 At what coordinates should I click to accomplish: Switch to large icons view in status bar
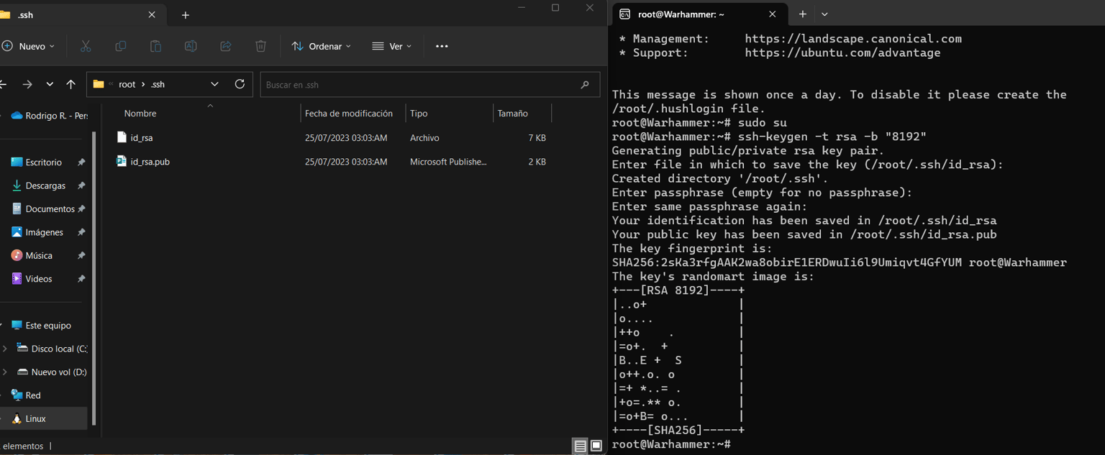[x=596, y=446]
